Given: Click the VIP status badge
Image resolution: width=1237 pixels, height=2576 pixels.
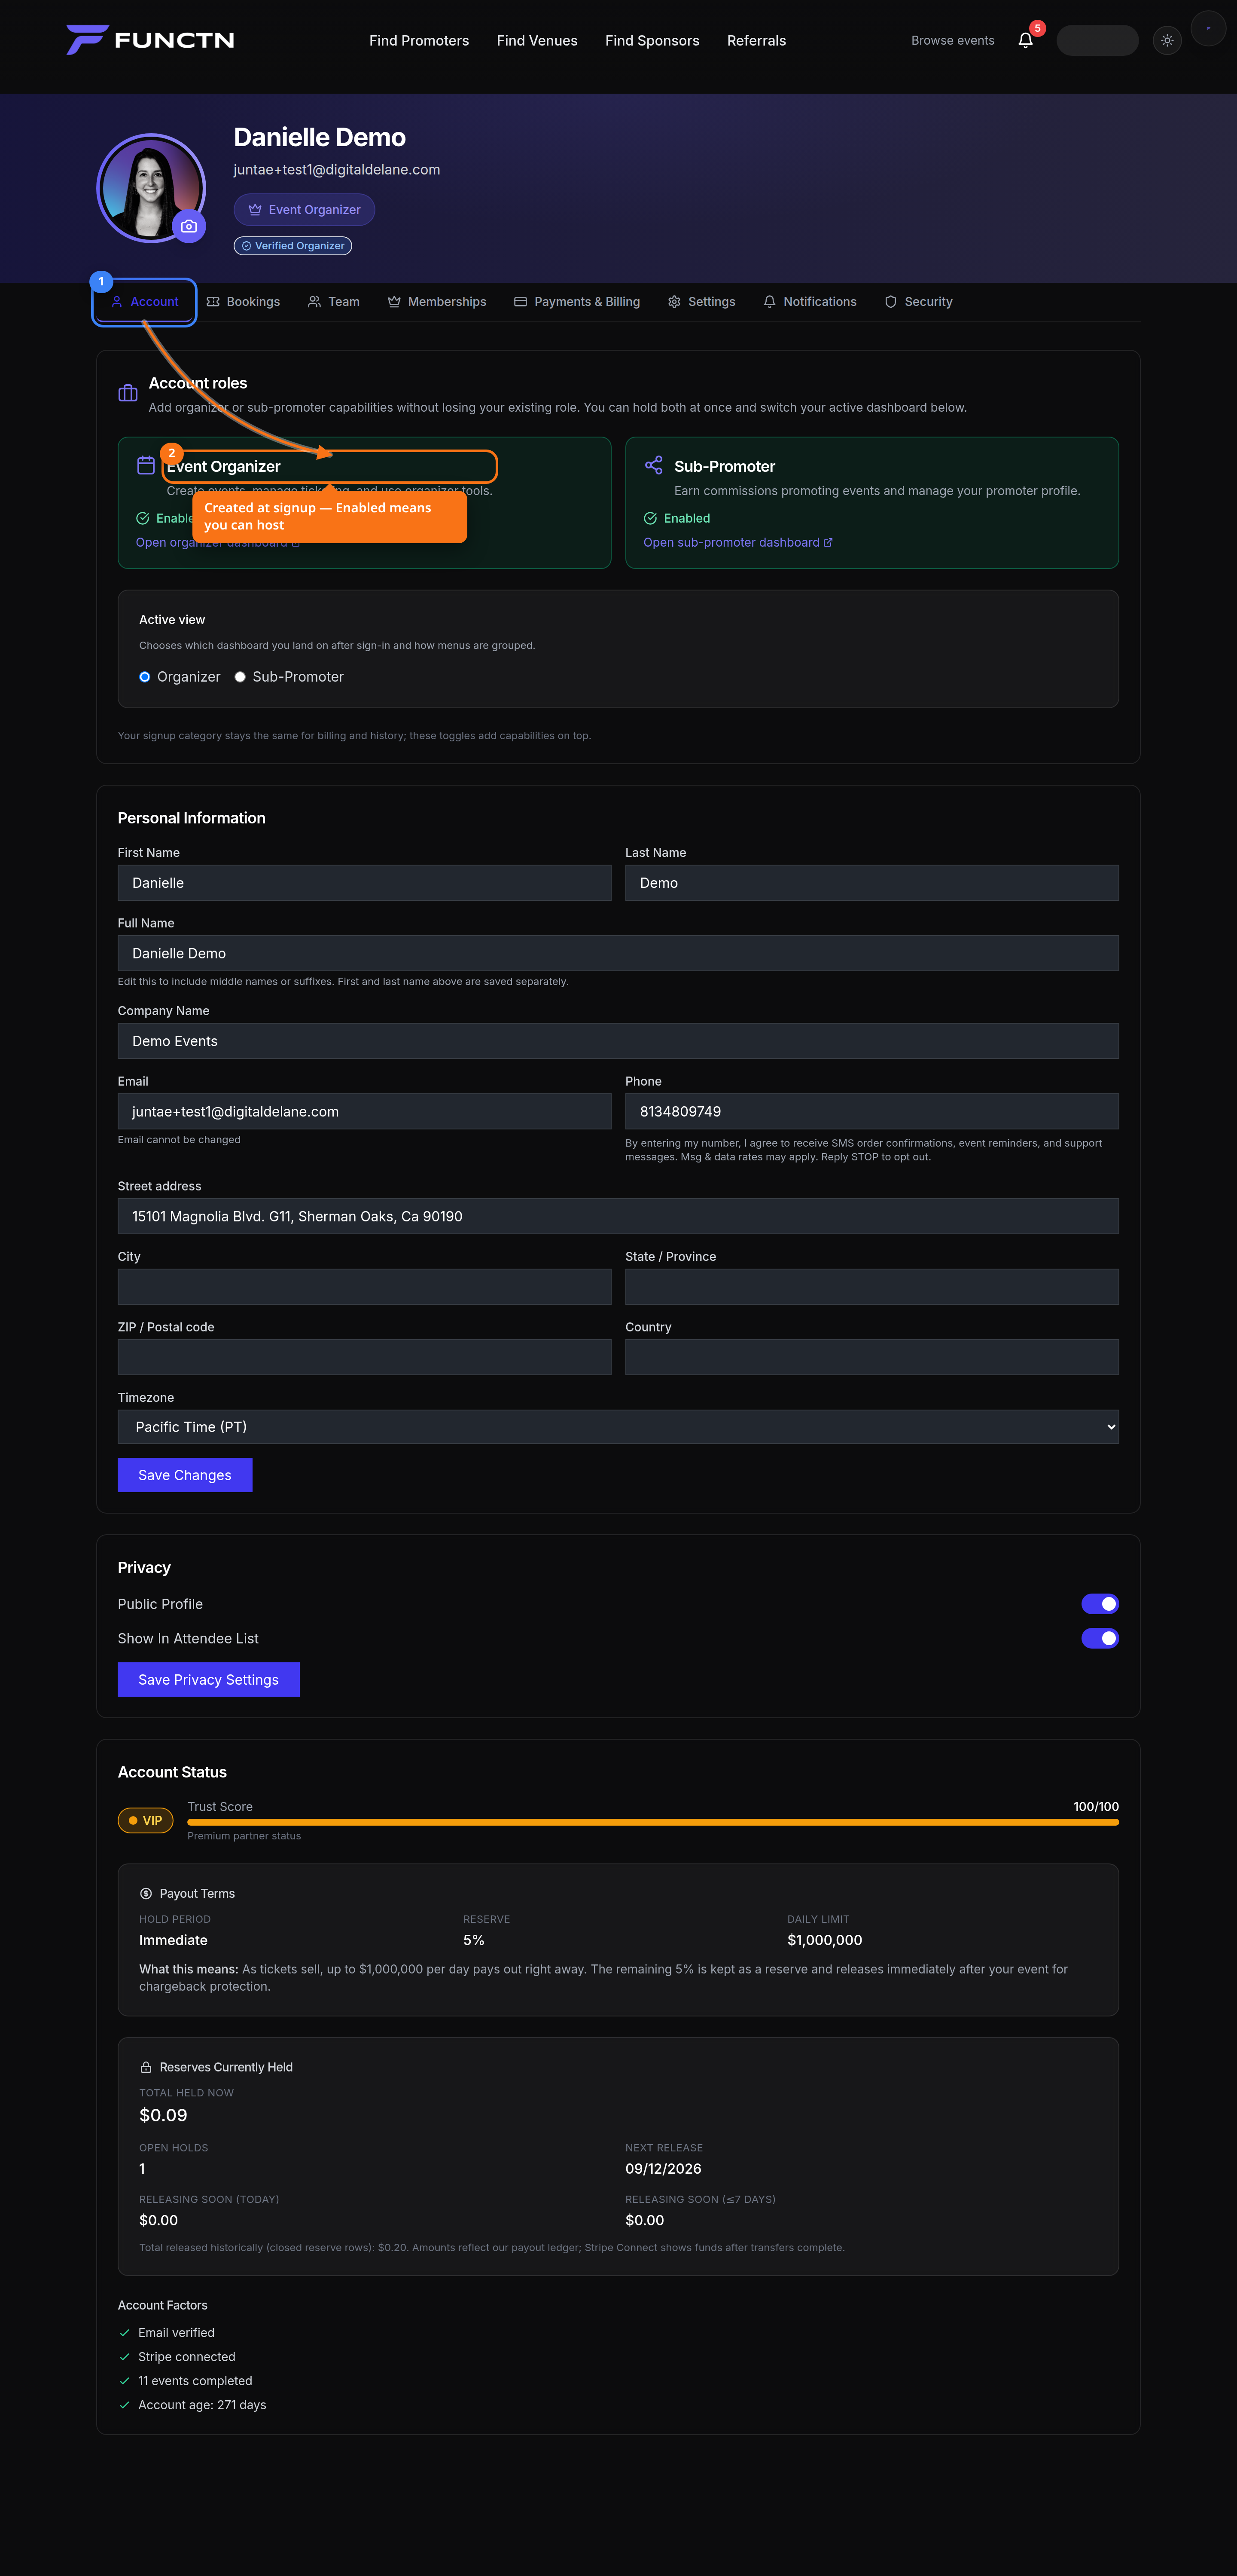Looking at the screenshot, I should tap(146, 1820).
